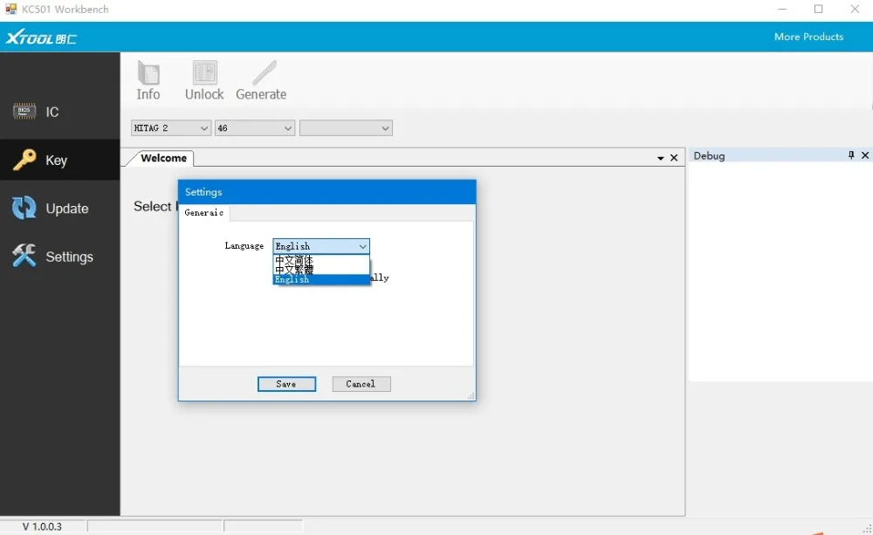Image resolution: width=873 pixels, height=535 pixels.
Task: Close the Welcome document tab
Action: [x=674, y=158]
